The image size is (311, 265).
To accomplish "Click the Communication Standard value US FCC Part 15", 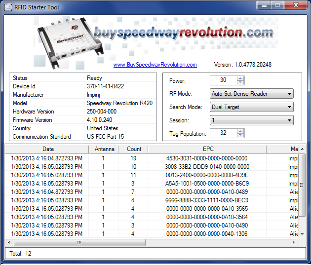I will click(105, 137).
